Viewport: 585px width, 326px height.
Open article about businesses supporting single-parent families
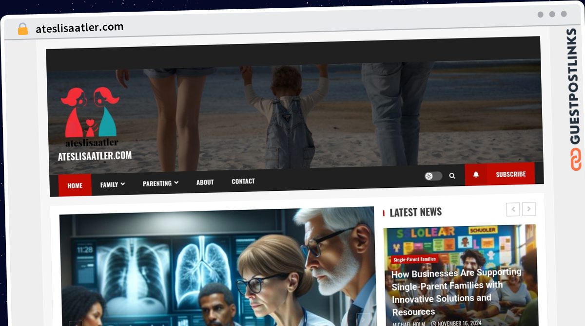pyautogui.click(x=456, y=292)
